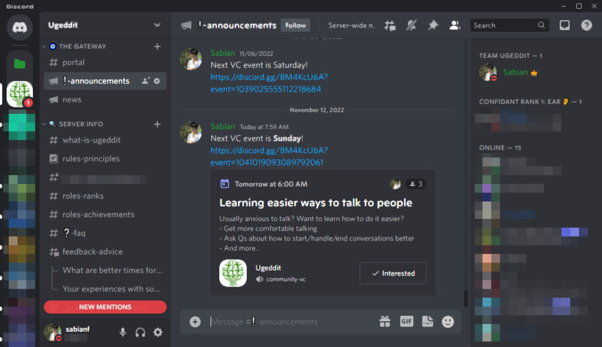The width and height of the screenshot is (602, 347).
Task: Click Ugeddit server logo in event card
Action: pos(233,274)
